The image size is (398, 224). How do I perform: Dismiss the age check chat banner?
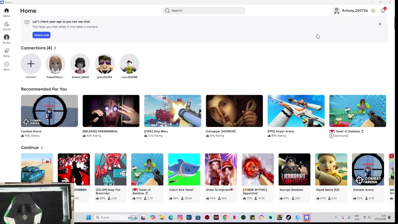(x=380, y=24)
